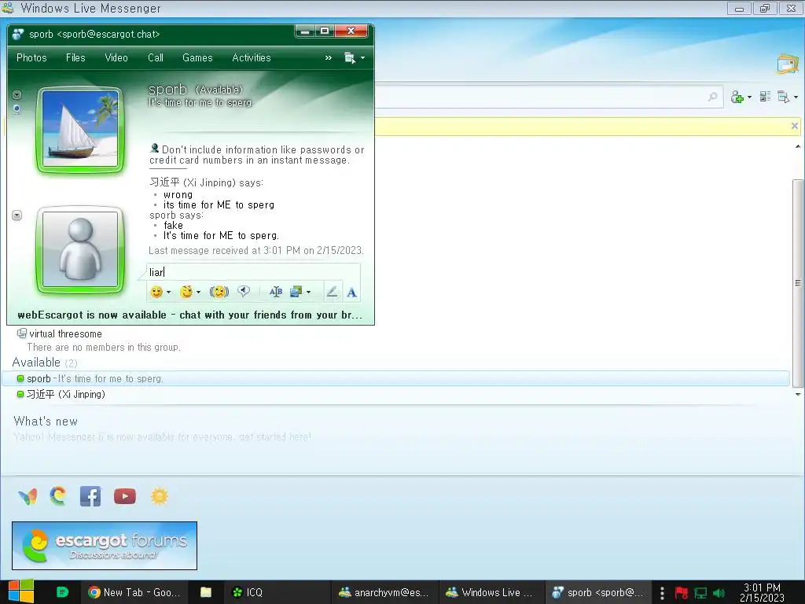Viewport: 805px width, 604px height.
Task: Show hidden tray icons via three dots
Action: pos(662,593)
